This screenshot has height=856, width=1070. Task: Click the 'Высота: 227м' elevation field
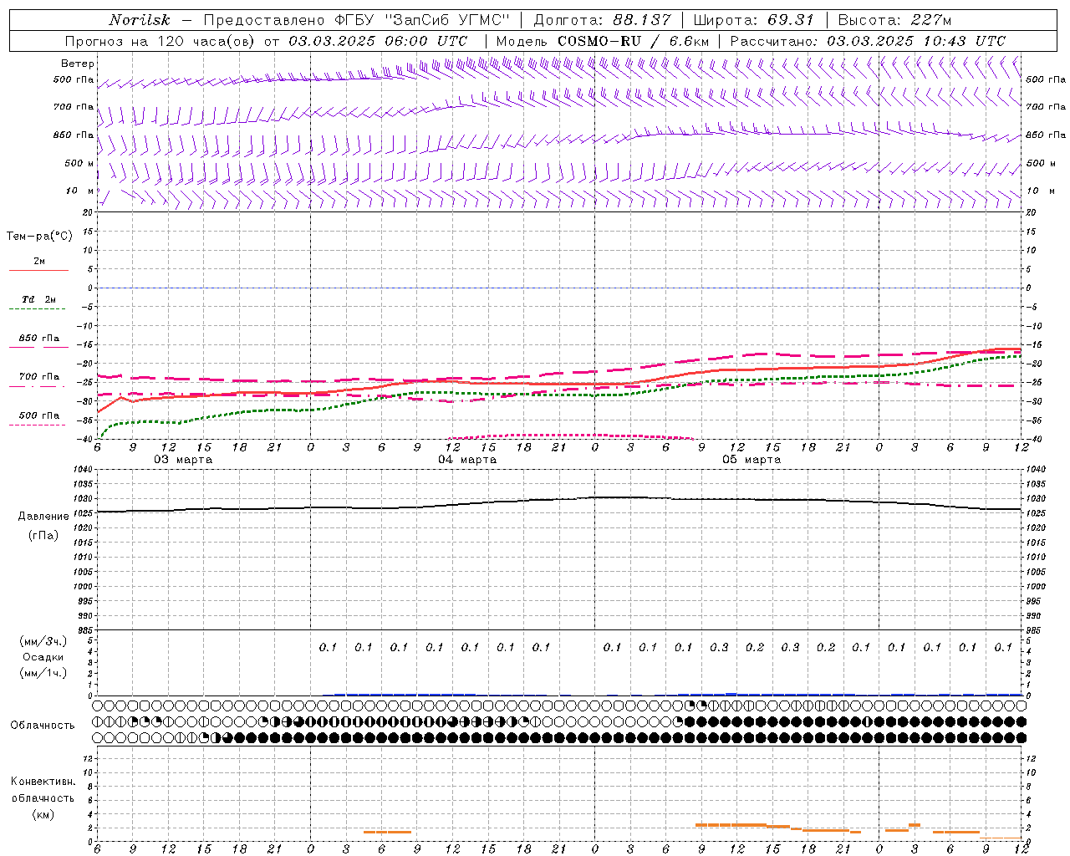tap(894, 20)
